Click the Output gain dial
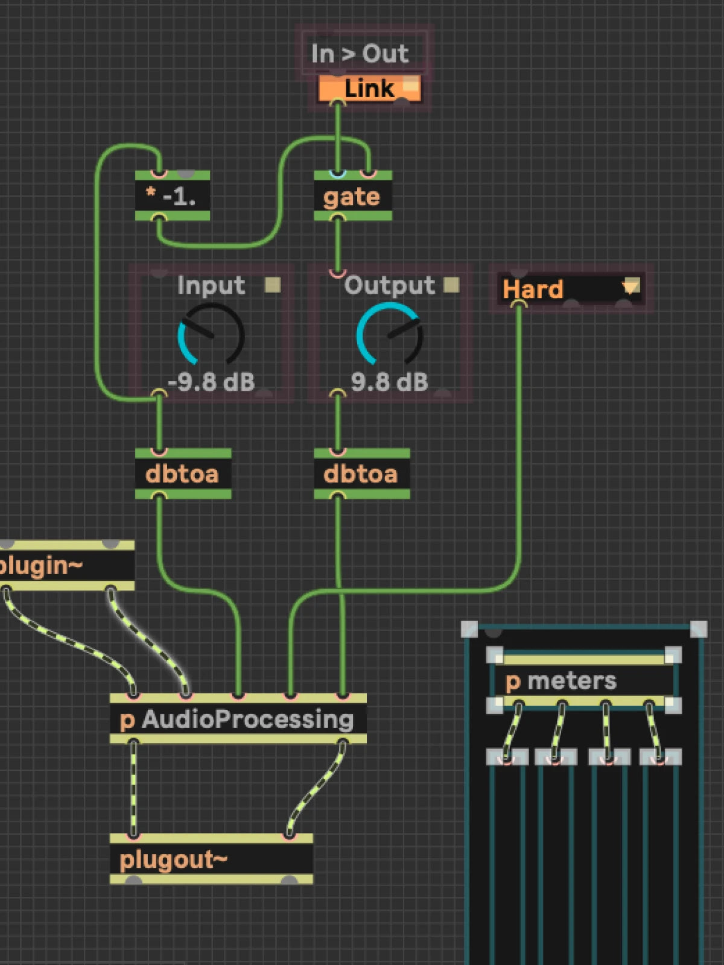724x965 pixels. click(x=390, y=335)
